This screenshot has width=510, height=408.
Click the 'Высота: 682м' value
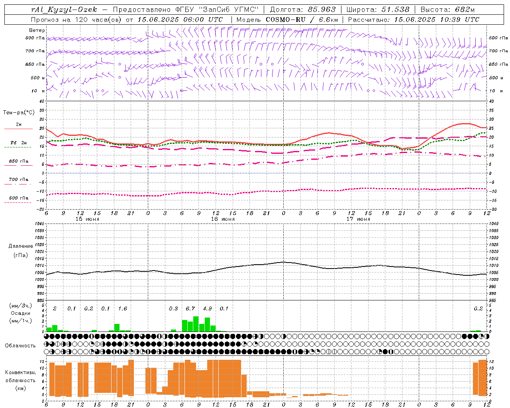coord(447,10)
